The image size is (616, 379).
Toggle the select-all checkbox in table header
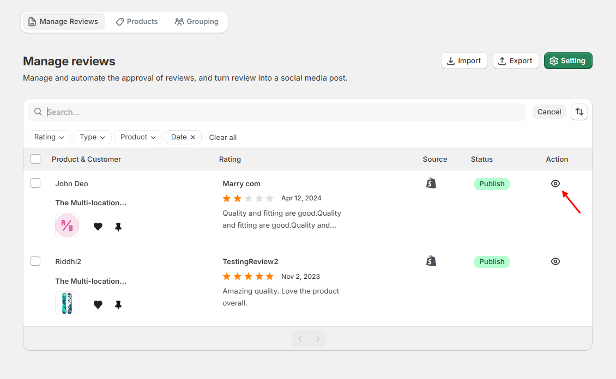(35, 159)
